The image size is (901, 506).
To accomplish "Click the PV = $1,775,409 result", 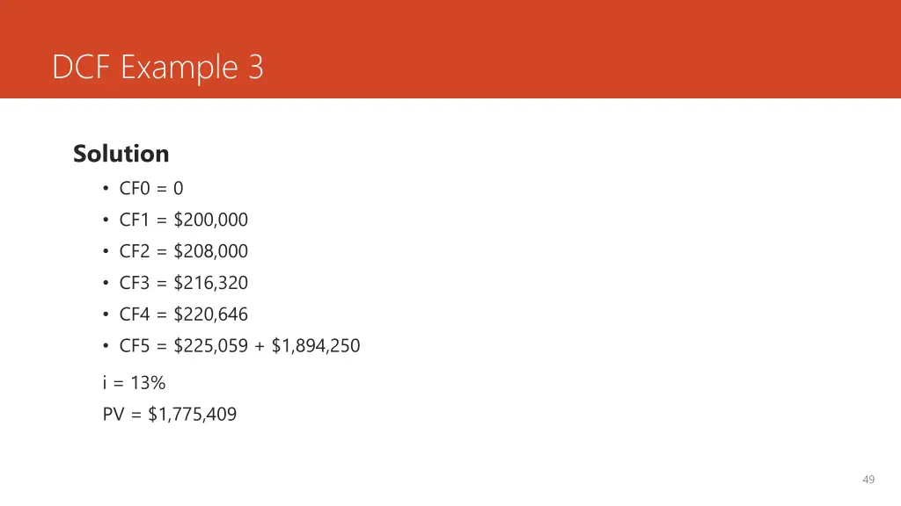I will [x=170, y=415].
